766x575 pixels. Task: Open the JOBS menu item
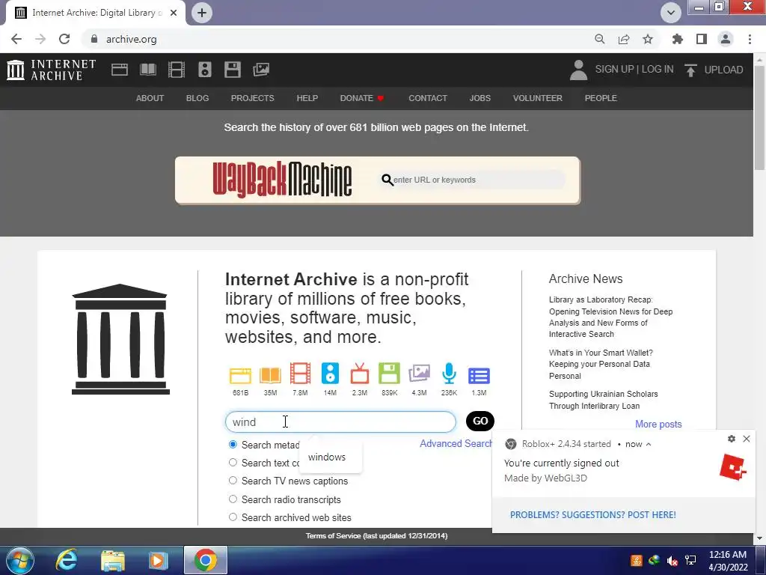click(480, 98)
